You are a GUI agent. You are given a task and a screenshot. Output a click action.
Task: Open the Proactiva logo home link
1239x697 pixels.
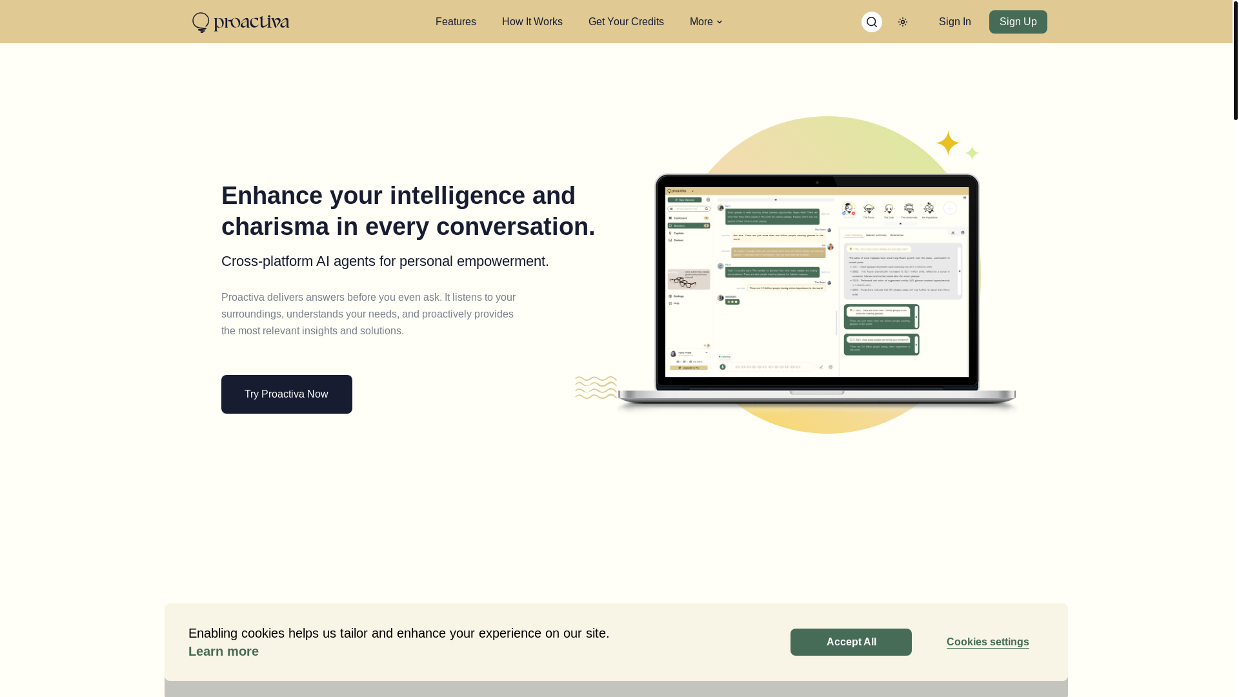tap(241, 22)
